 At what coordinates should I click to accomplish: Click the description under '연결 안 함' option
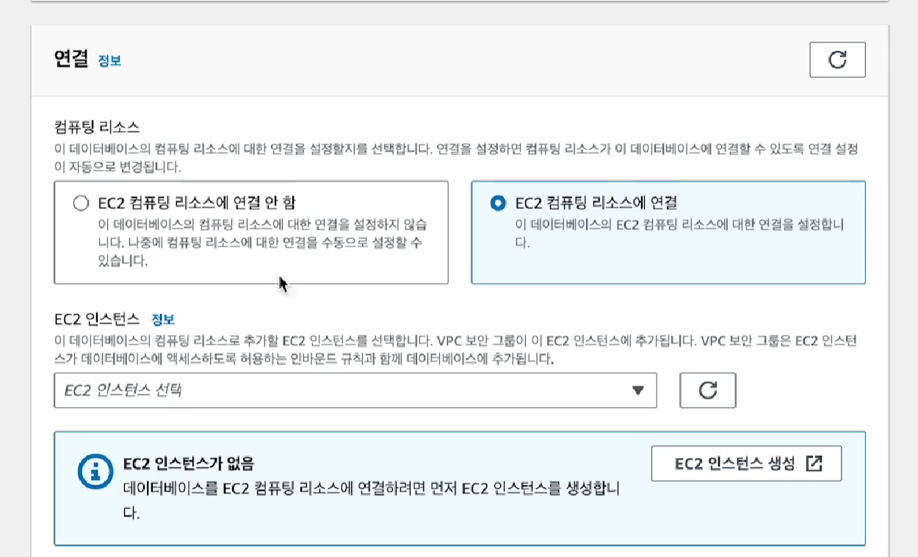pyautogui.click(x=262, y=242)
